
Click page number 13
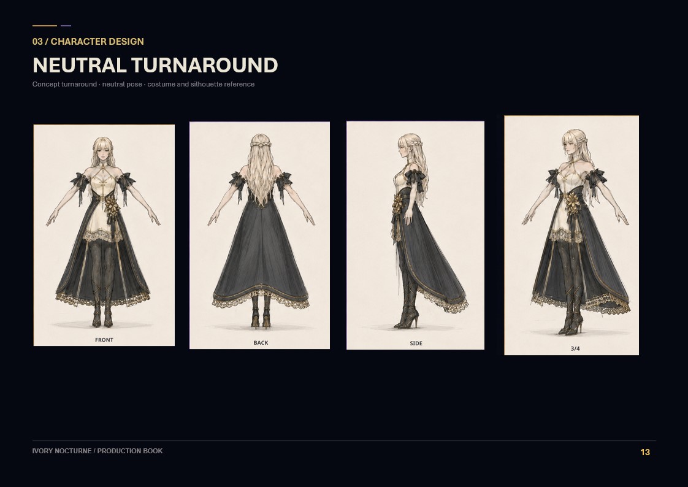coord(645,452)
